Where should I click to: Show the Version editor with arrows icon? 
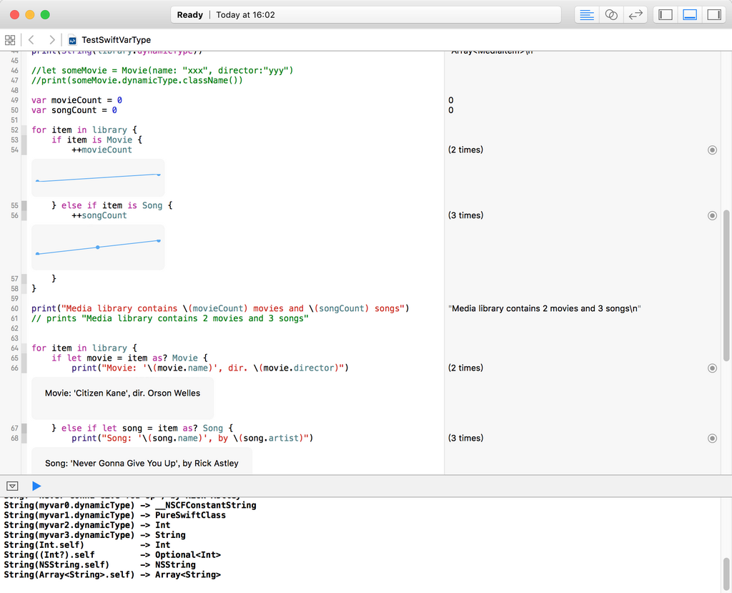634,15
